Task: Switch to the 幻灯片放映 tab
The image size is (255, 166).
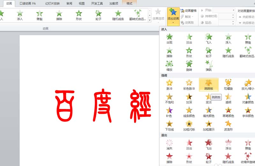Action: click(x=53, y=3)
